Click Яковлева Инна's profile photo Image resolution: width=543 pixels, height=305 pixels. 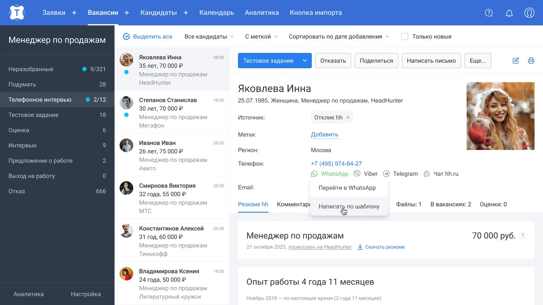click(499, 116)
